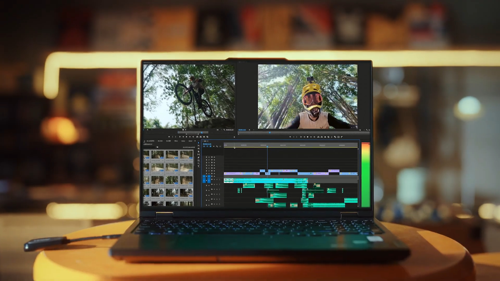Select the Zoom magnifier tool

coord(198,163)
